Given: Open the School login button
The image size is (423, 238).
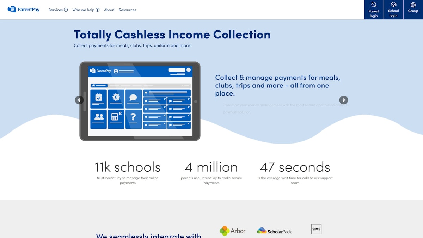Looking at the screenshot, I should 393,10.
